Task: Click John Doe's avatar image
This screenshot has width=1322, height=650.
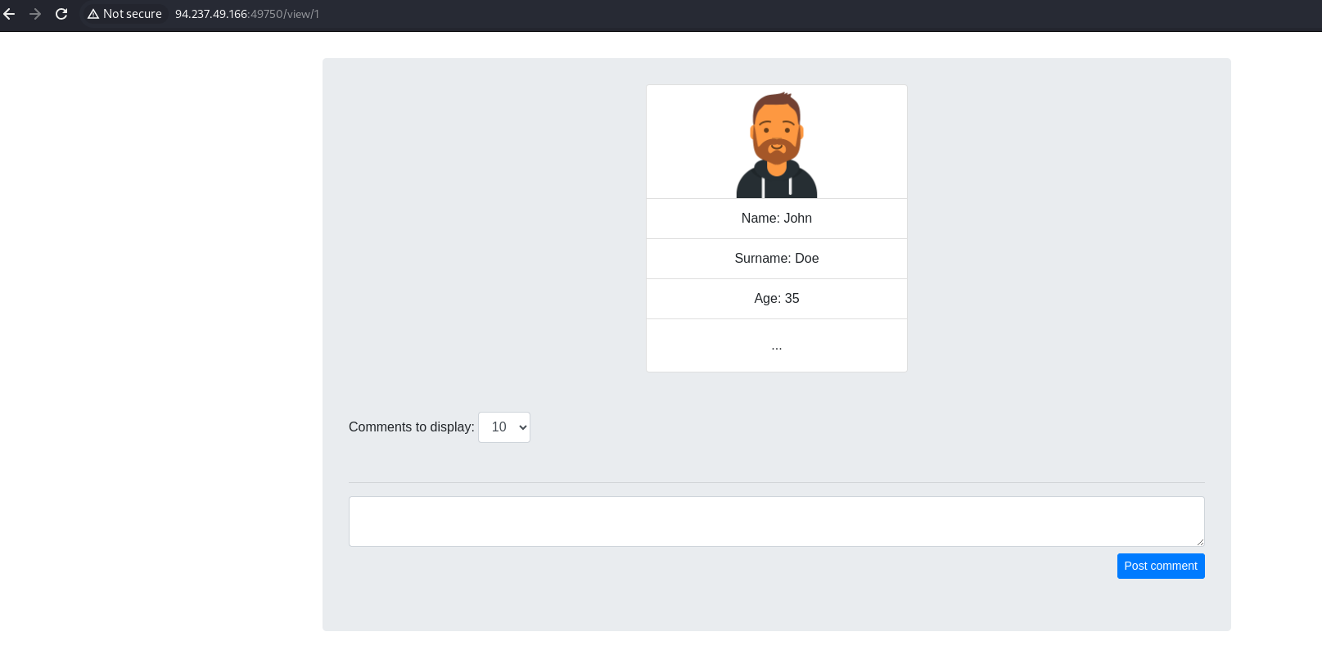Action: [777, 145]
